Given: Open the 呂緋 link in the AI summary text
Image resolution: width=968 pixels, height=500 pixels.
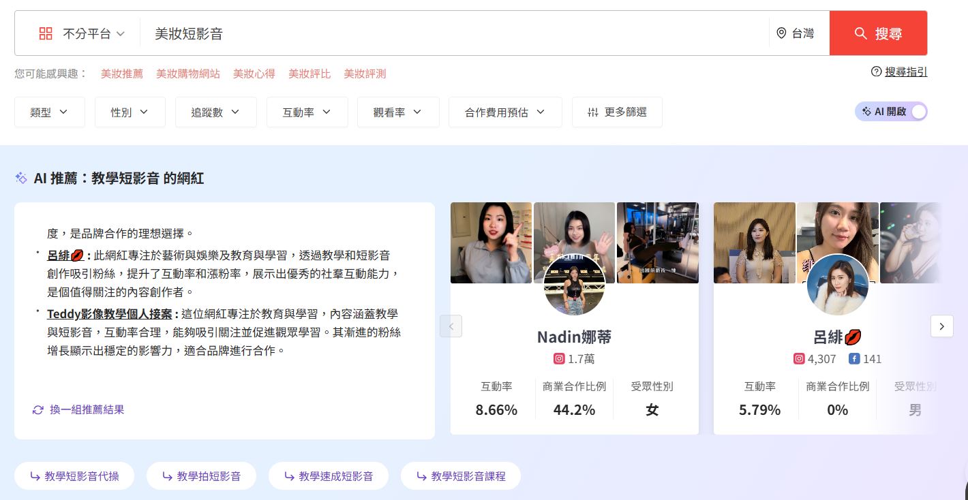Looking at the screenshot, I should [65, 255].
